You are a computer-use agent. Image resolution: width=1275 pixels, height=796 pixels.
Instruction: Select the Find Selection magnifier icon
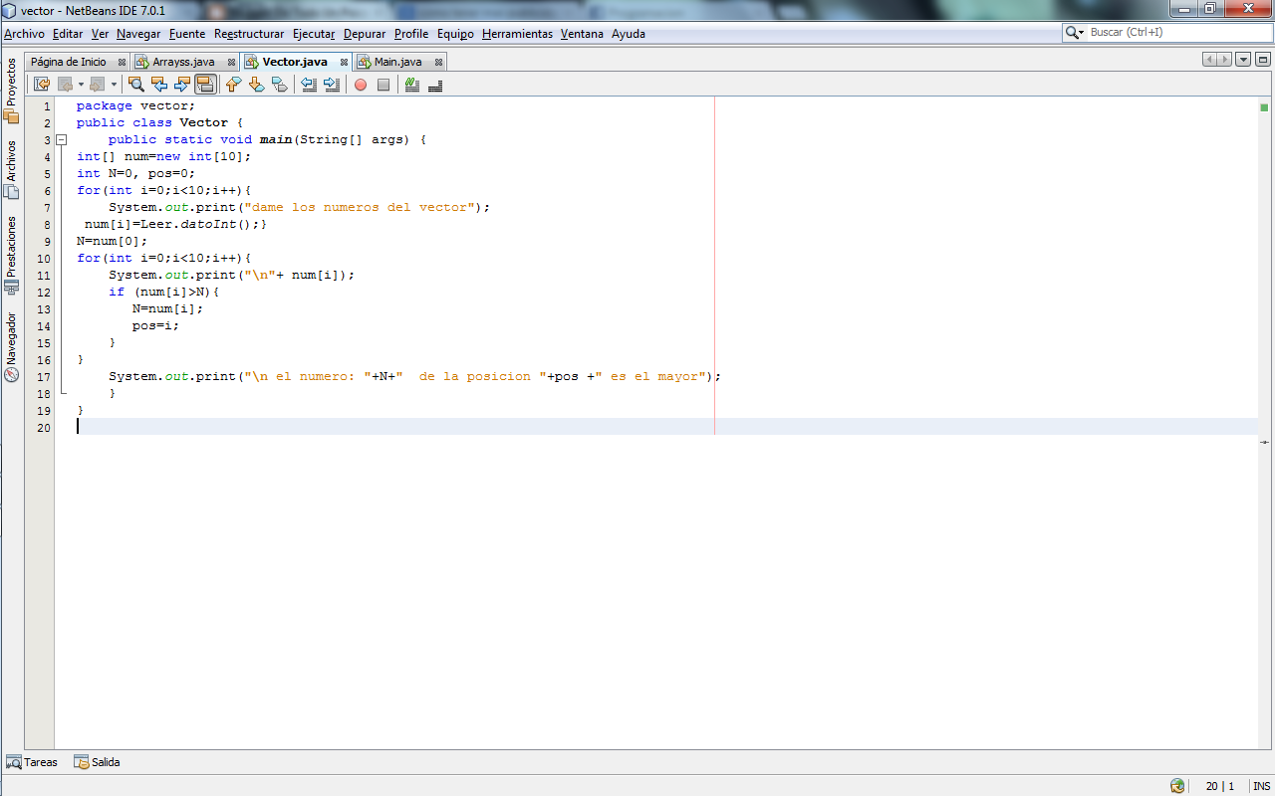pyautogui.click(x=136, y=84)
